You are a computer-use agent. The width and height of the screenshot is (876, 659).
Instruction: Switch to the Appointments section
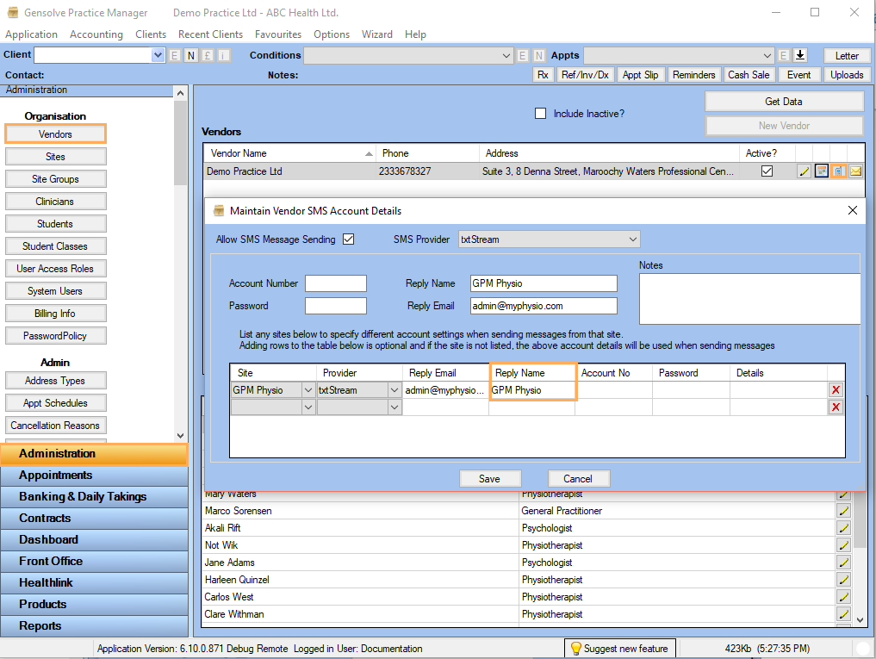(x=95, y=475)
